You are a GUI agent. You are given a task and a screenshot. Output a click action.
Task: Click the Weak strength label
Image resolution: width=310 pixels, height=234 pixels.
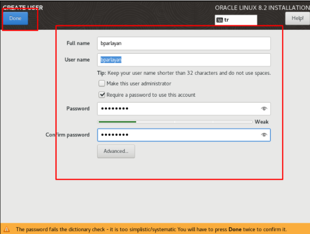[x=261, y=122]
